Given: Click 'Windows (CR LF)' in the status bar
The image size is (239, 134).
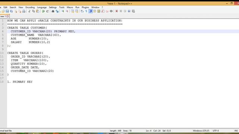Looking at the screenshot, I should (201, 131).
